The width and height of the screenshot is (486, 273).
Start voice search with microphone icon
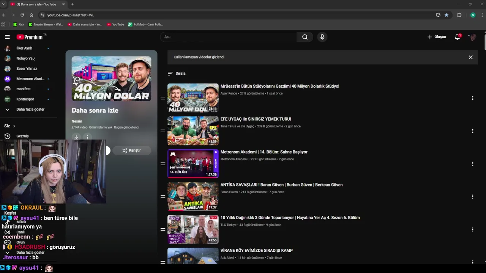point(322,37)
